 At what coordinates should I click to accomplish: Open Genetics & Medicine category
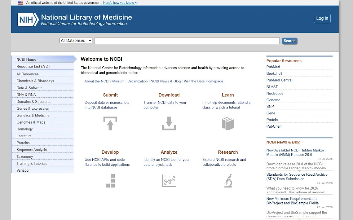coord(43,115)
